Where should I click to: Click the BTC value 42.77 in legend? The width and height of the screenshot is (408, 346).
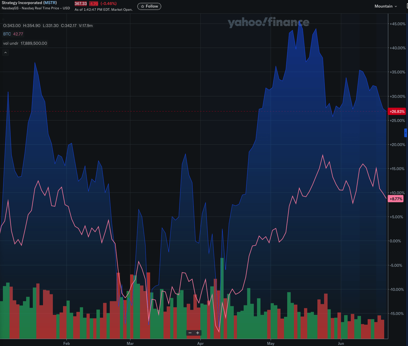(x=18, y=34)
